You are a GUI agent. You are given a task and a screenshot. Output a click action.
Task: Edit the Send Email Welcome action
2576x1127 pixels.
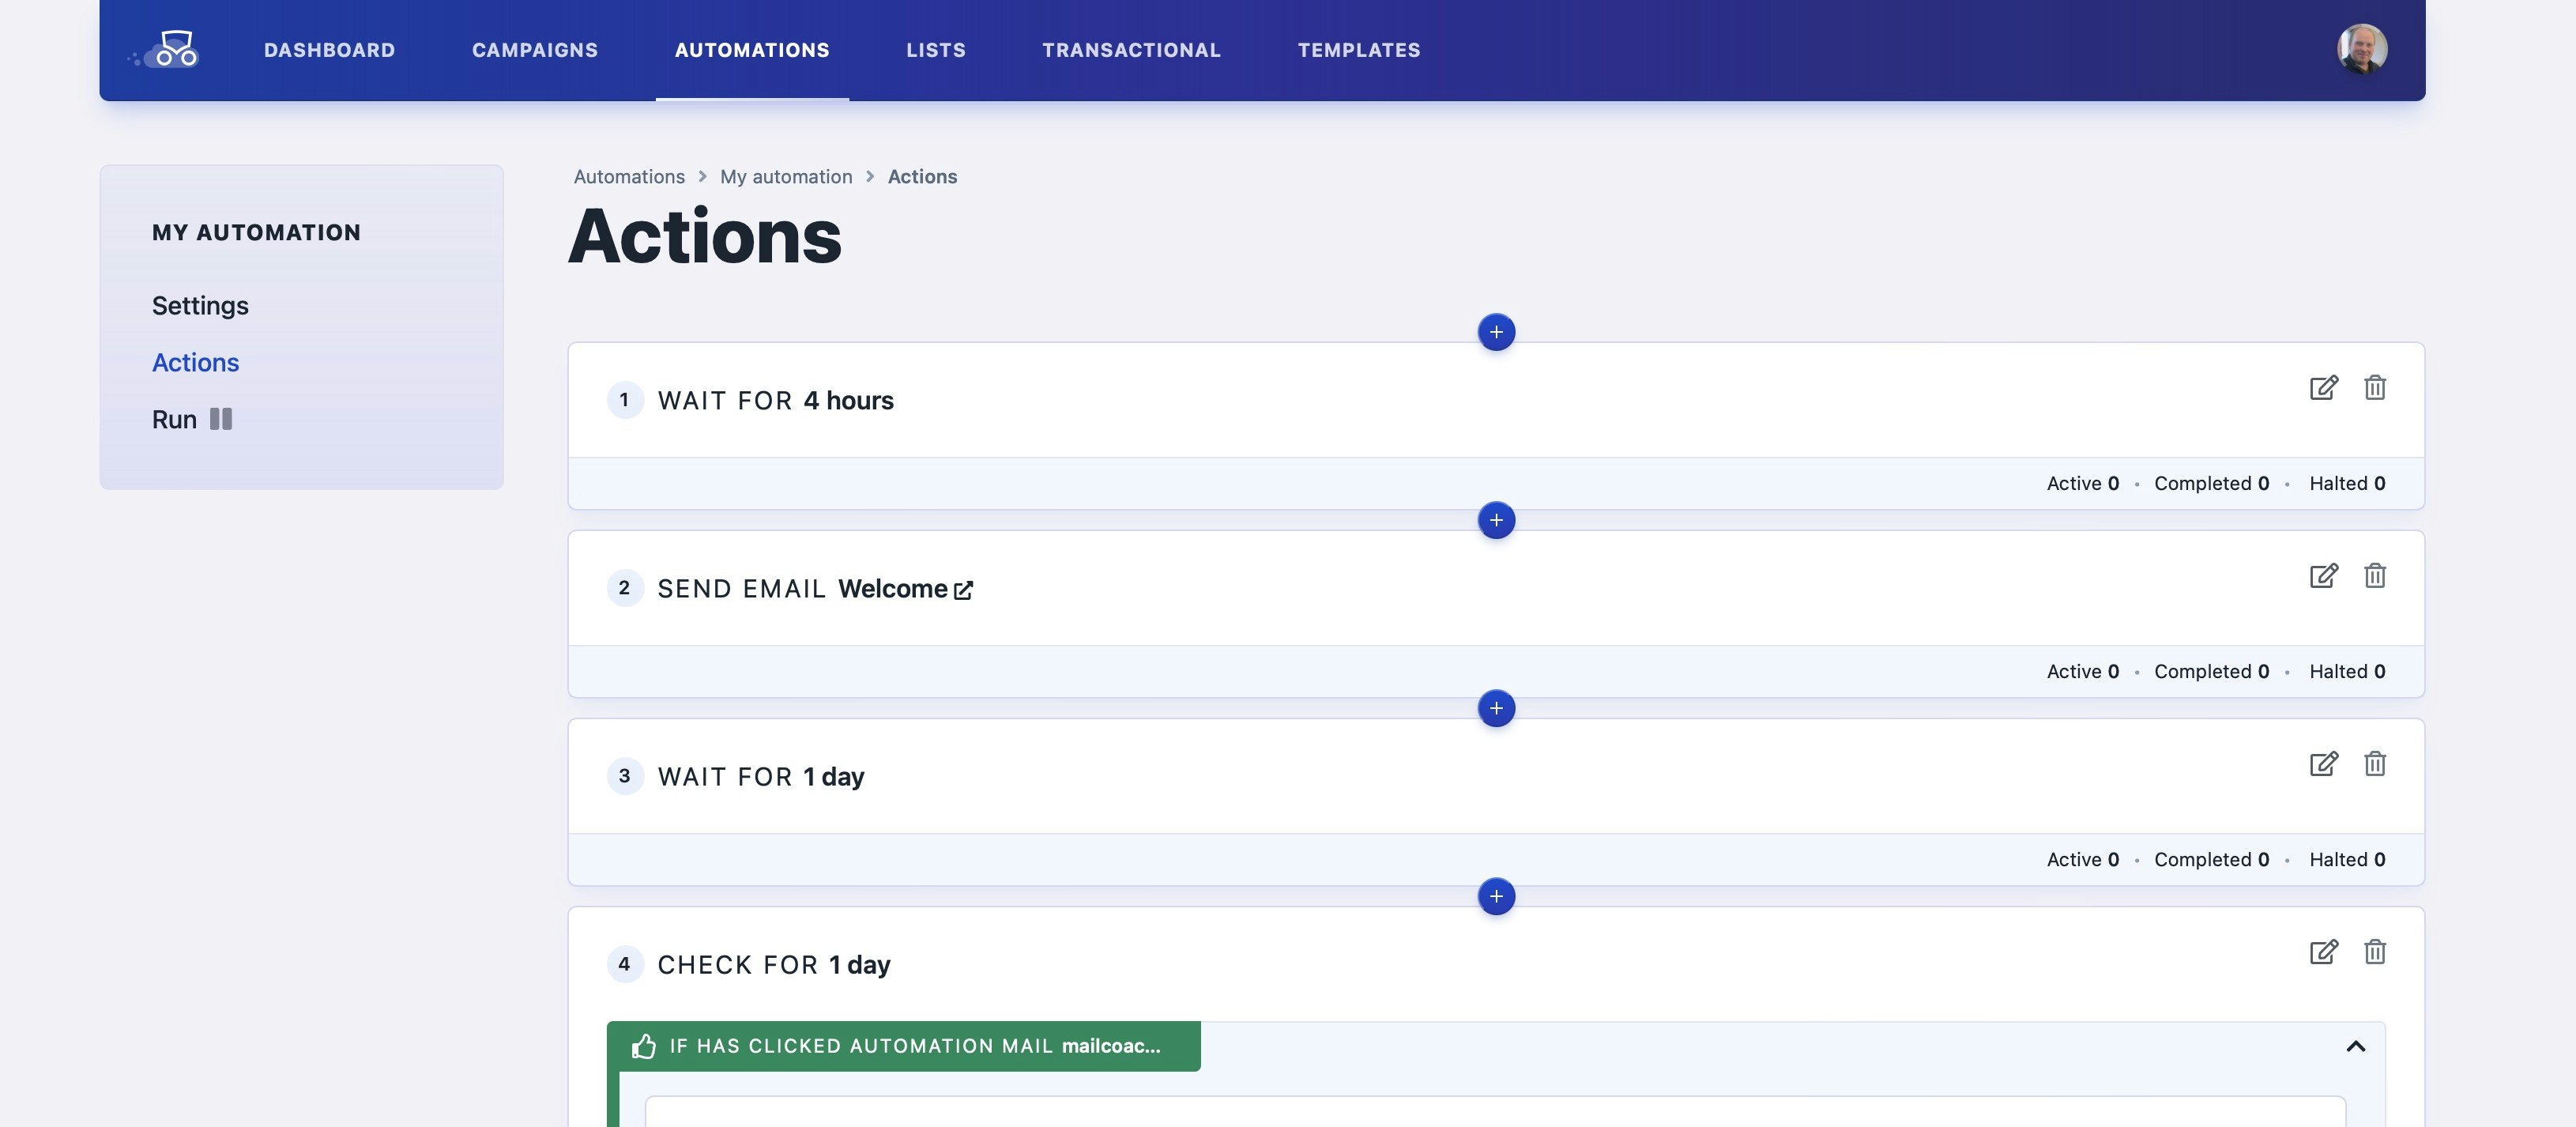pos(2323,576)
